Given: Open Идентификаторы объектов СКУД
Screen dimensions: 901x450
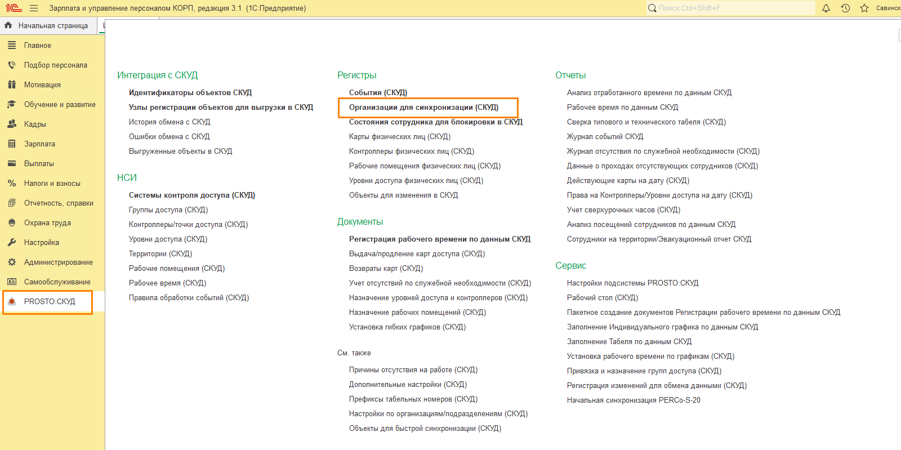Looking at the screenshot, I should click(x=190, y=92).
